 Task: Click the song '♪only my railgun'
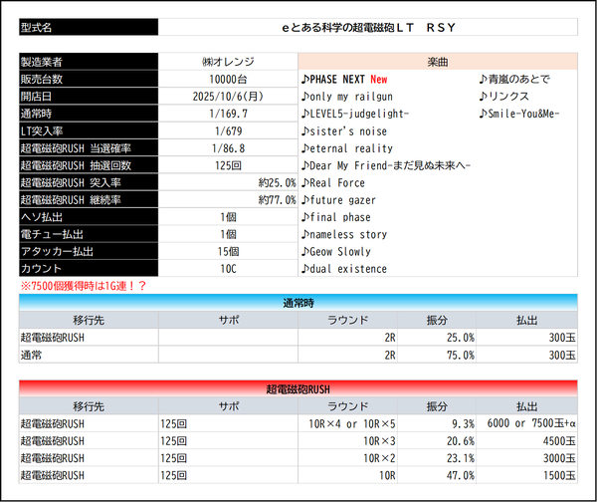pyautogui.click(x=347, y=97)
